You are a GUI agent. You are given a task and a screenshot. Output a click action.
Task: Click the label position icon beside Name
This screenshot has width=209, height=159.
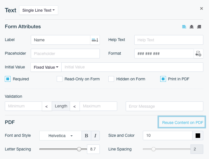coord(95,40)
